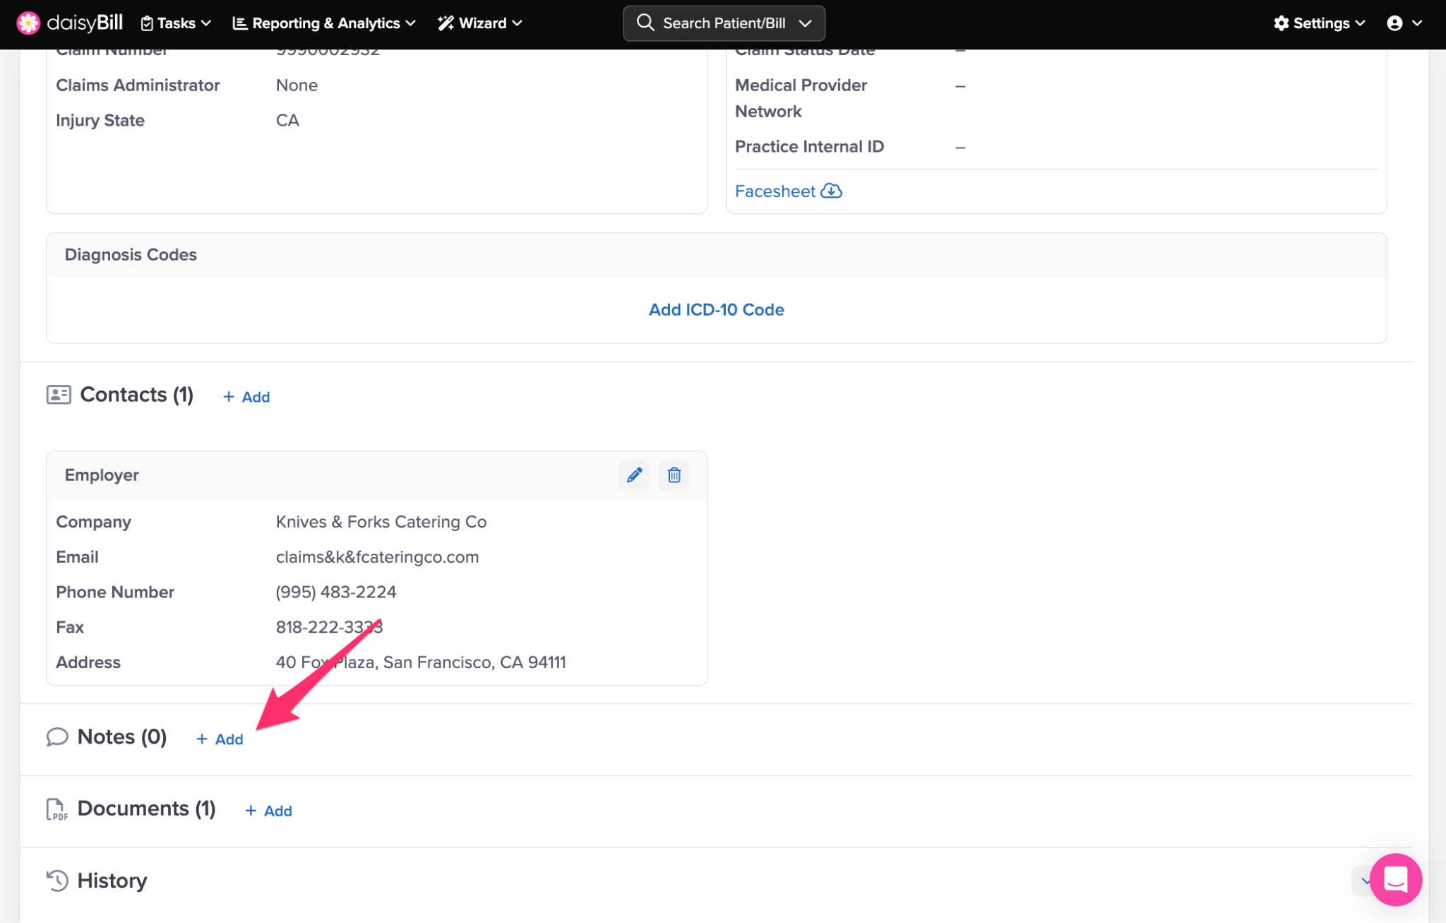Image resolution: width=1446 pixels, height=923 pixels.
Task: Click Add ICD-10 Code link
Action: [x=716, y=310]
